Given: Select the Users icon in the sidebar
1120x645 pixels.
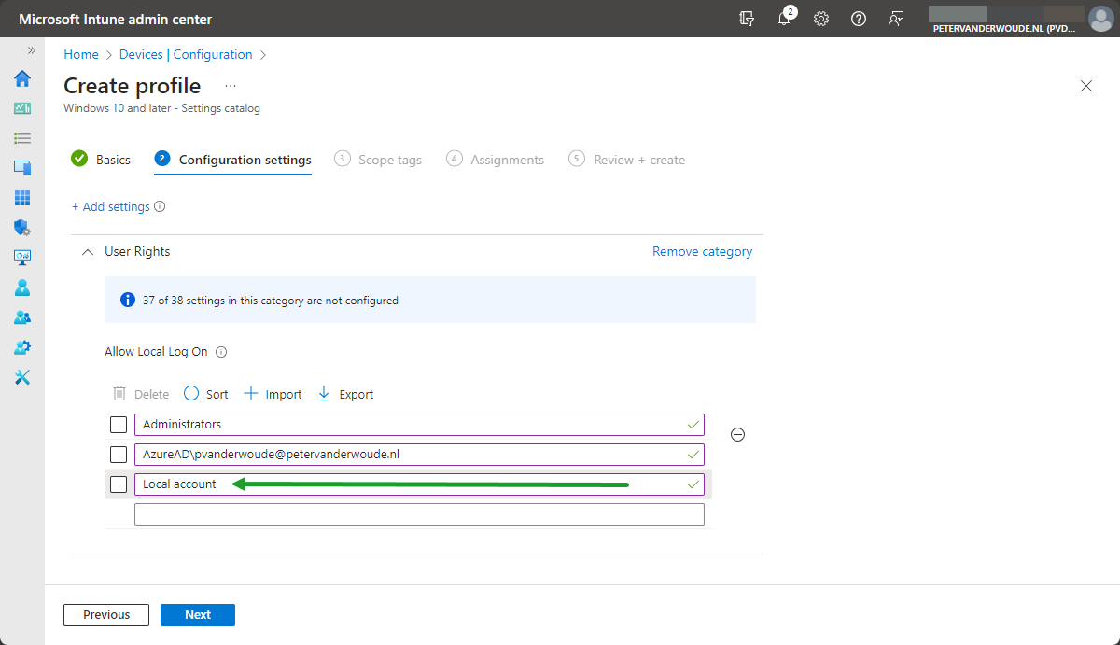Looking at the screenshot, I should pos(21,287).
